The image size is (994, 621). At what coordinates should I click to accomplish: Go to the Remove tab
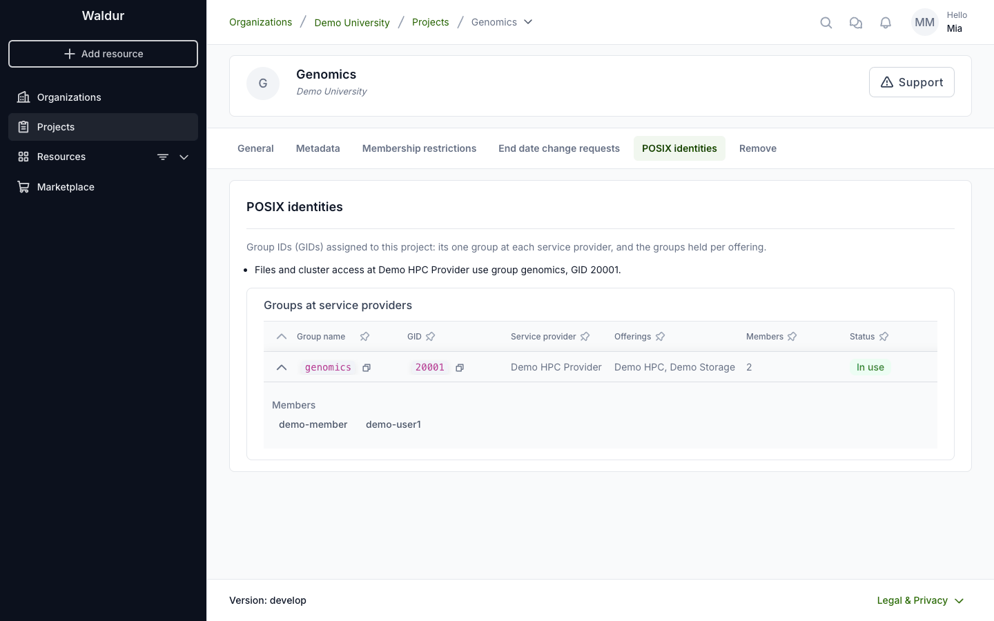click(758, 148)
